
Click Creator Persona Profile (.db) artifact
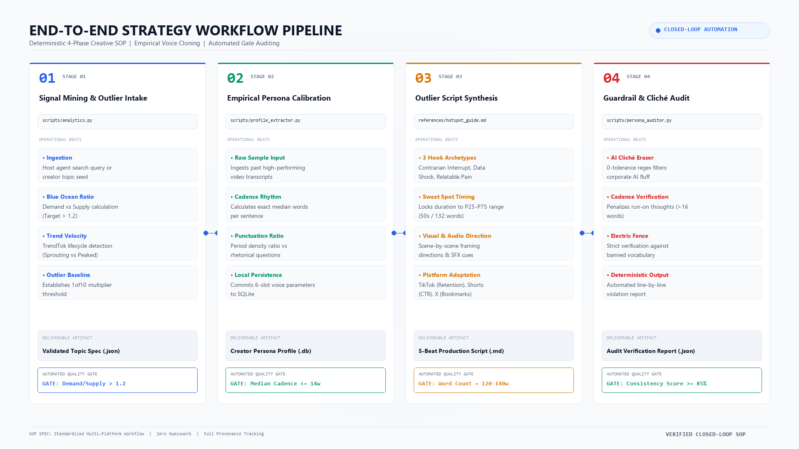point(305,346)
